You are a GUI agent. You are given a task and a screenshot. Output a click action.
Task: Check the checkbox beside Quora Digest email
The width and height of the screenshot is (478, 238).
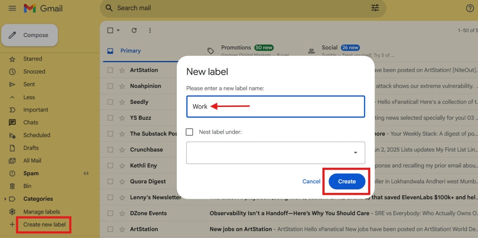pyautogui.click(x=110, y=181)
